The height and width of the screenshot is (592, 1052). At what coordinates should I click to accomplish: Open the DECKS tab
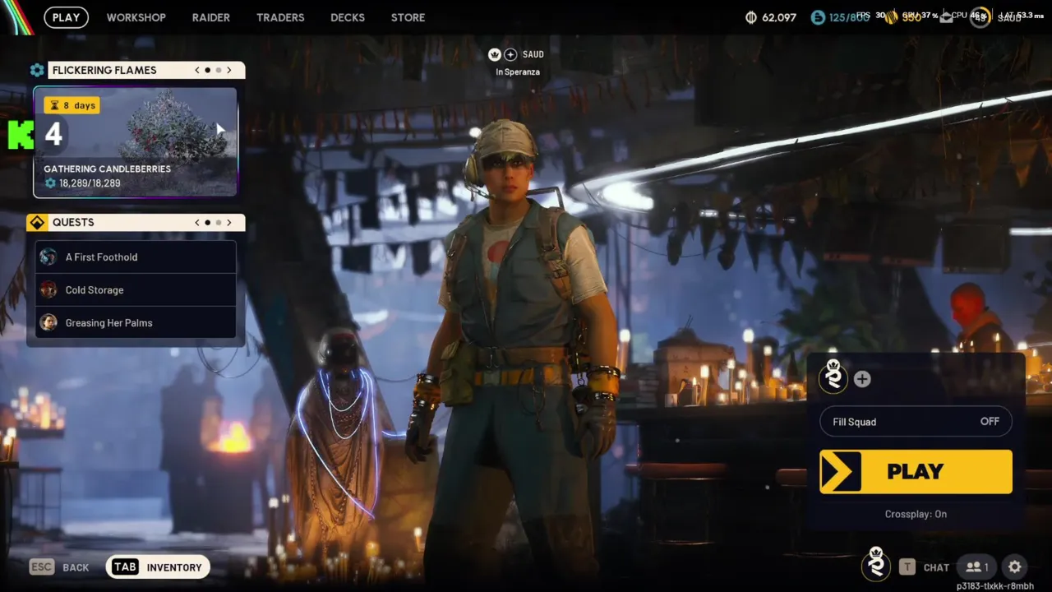pos(348,17)
